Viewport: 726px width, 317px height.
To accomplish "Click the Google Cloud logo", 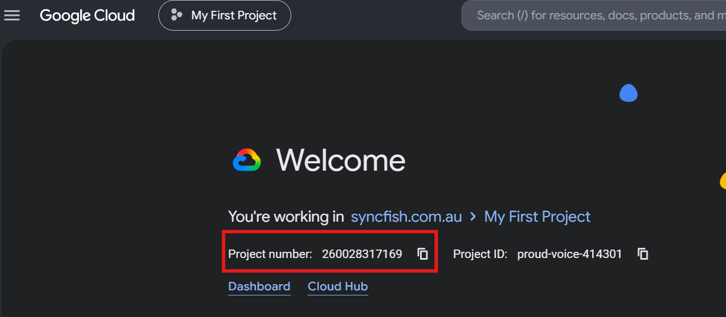I will (x=87, y=15).
